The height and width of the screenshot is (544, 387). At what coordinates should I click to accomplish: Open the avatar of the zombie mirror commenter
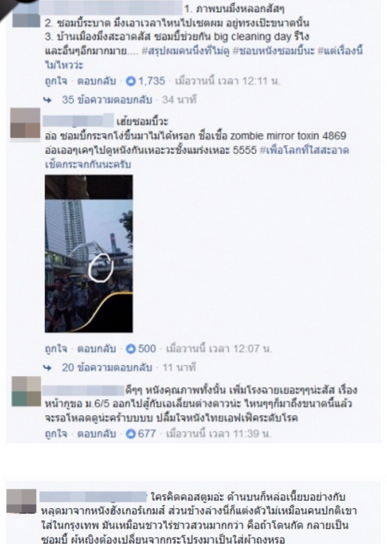[x=25, y=123]
